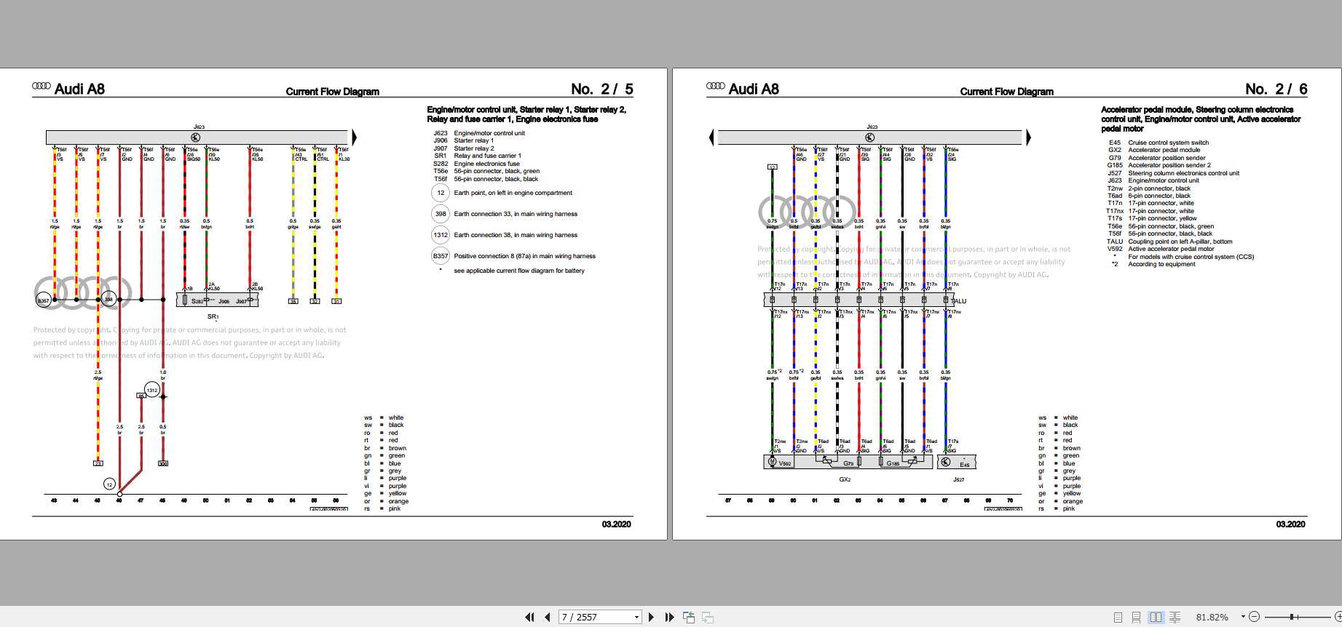Go back to the previous view
The height and width of the screenshot is (627, 1342).
(x=689, y=618)
